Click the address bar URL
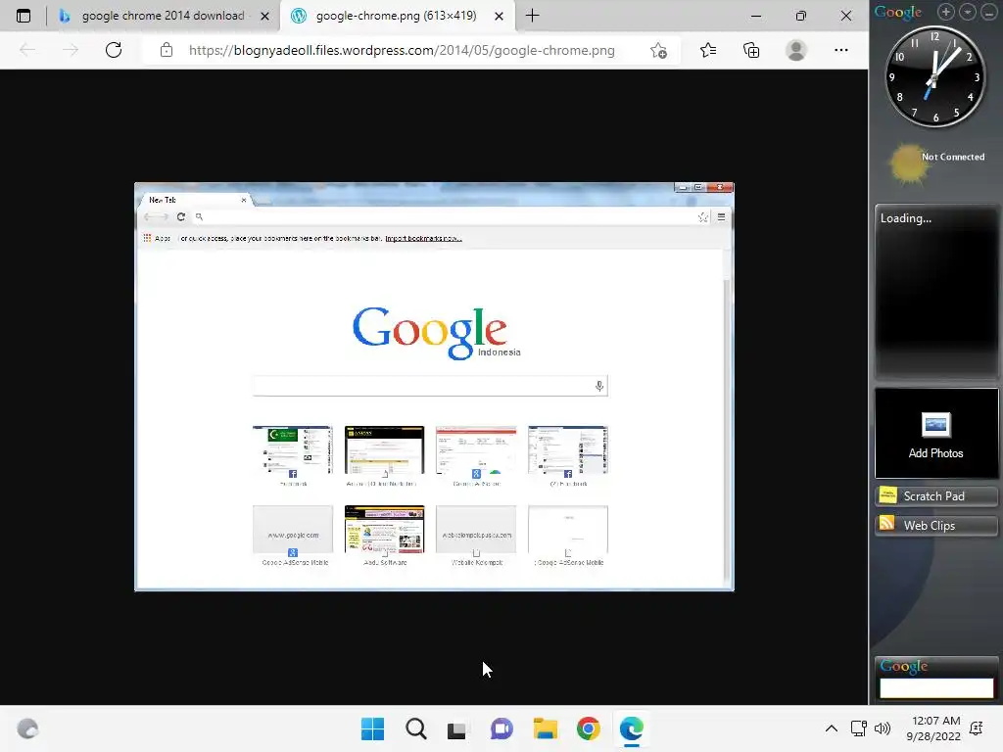Image resolution: width=1003 pixels, height=752 pixels. 402,50
